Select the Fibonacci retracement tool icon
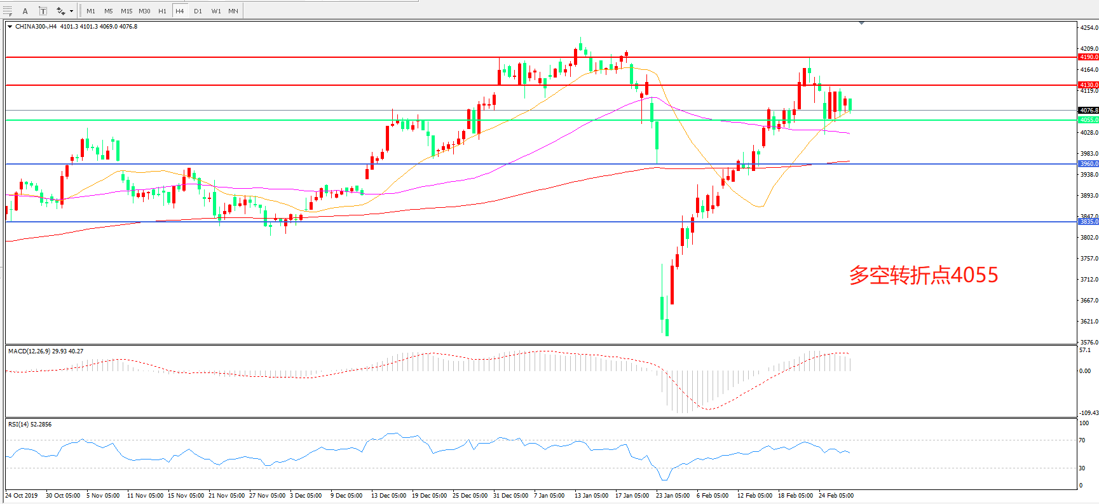Image resolution: width=1099 pixels, height=504 pixels. tap(8, 11)
